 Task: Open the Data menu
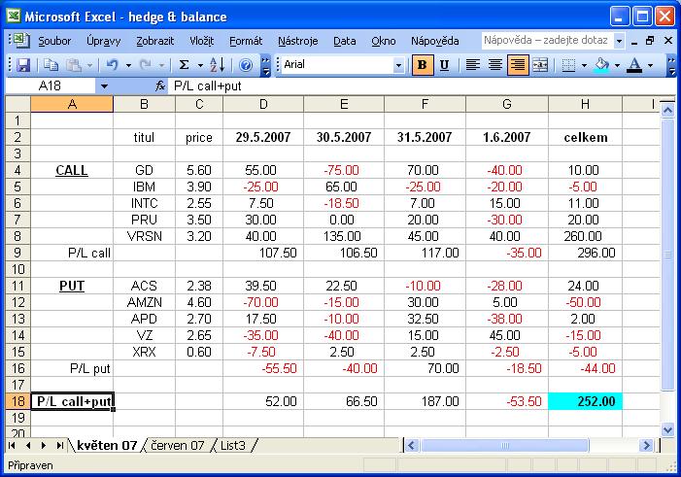pyautogui.click(x=345, y=41)
